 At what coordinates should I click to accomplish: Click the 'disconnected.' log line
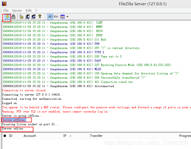(x=59, y=86)
